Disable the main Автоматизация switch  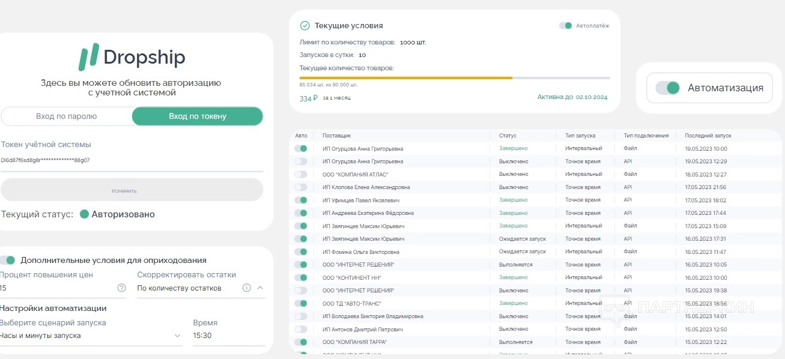tap(667, 88)
